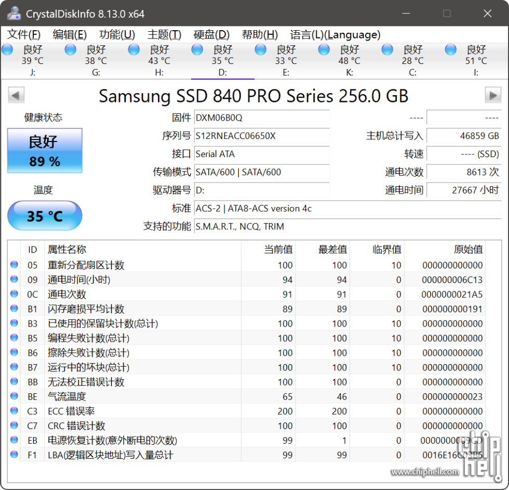Select the D: drive tab
509x490 pixels.
click(x=223, y=60)
